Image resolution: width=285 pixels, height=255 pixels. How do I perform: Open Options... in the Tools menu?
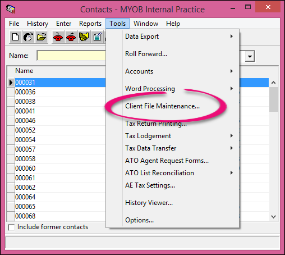coord(172,220)
